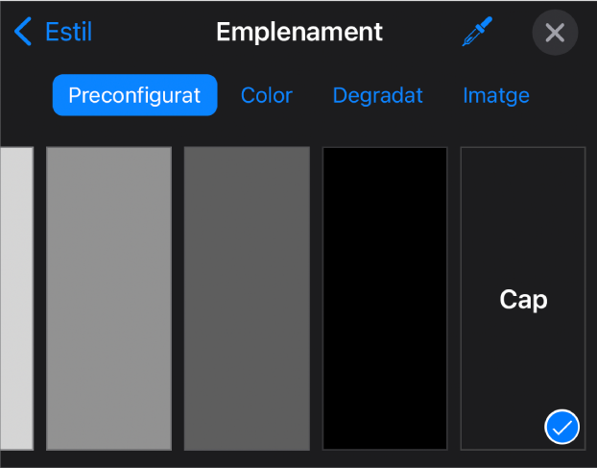597x468 pixels.
Task: Click the Cap label text
Action: tap(523, 300)
